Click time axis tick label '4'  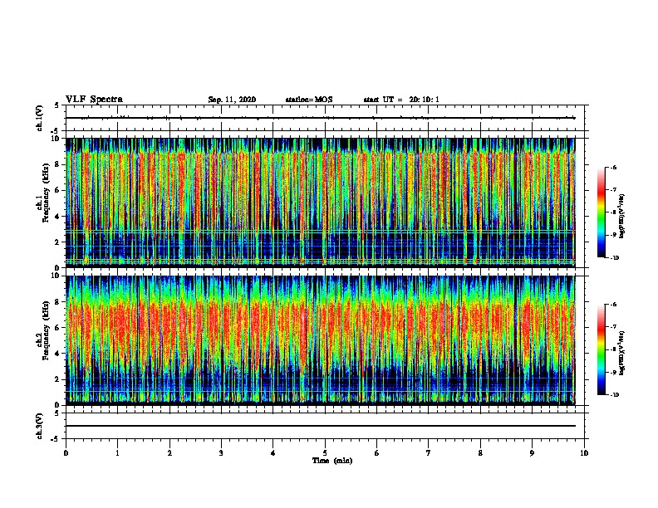click(x=273, y=453)
